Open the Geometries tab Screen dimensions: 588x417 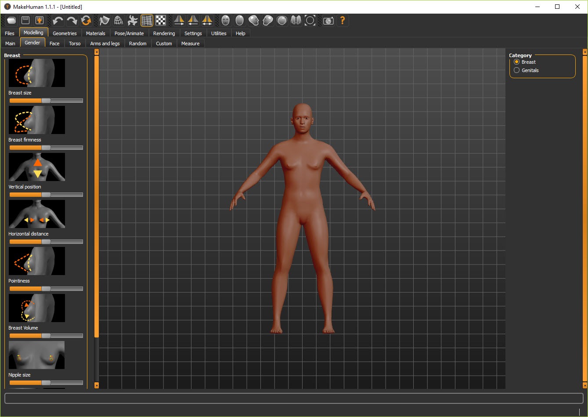point(65,33)
